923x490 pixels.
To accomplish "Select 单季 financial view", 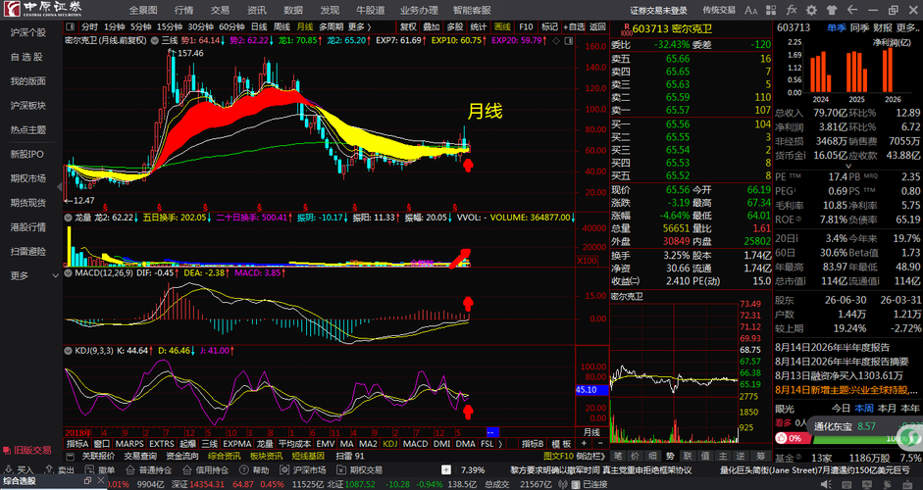I will tap(836, 27).
